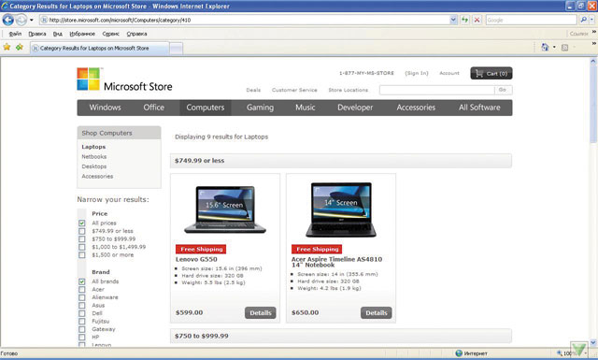This screenshot has width=598, height=360.
Task: Click the Lenovo G550 laptop image
Action: (225, 209)
